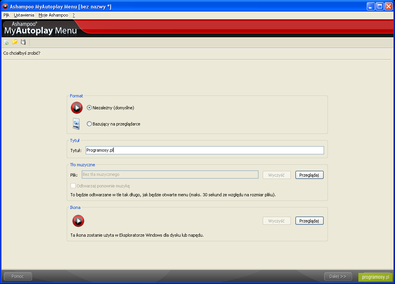
Task: Focus the Tytuł field containing Programosy.pl
Action: tap(205, 150)
